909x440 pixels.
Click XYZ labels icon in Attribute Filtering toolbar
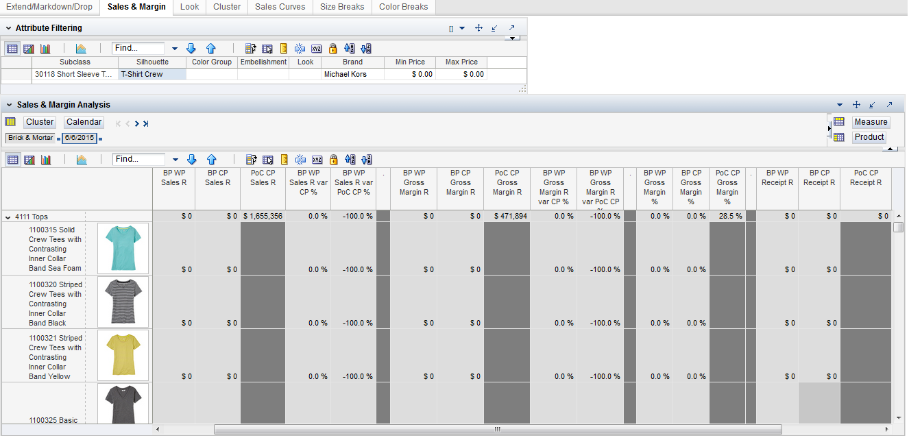click(317, 49)
